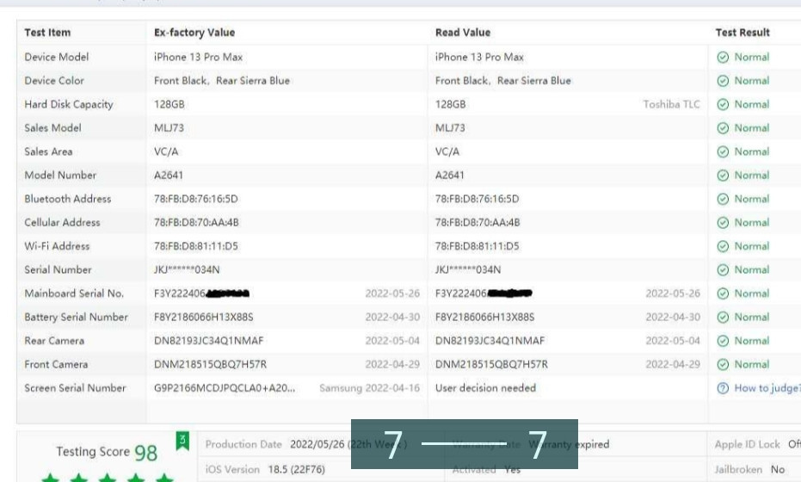
Task: Select the Wi-Fi Address ex-factory value
Action: tap(195, 246)
